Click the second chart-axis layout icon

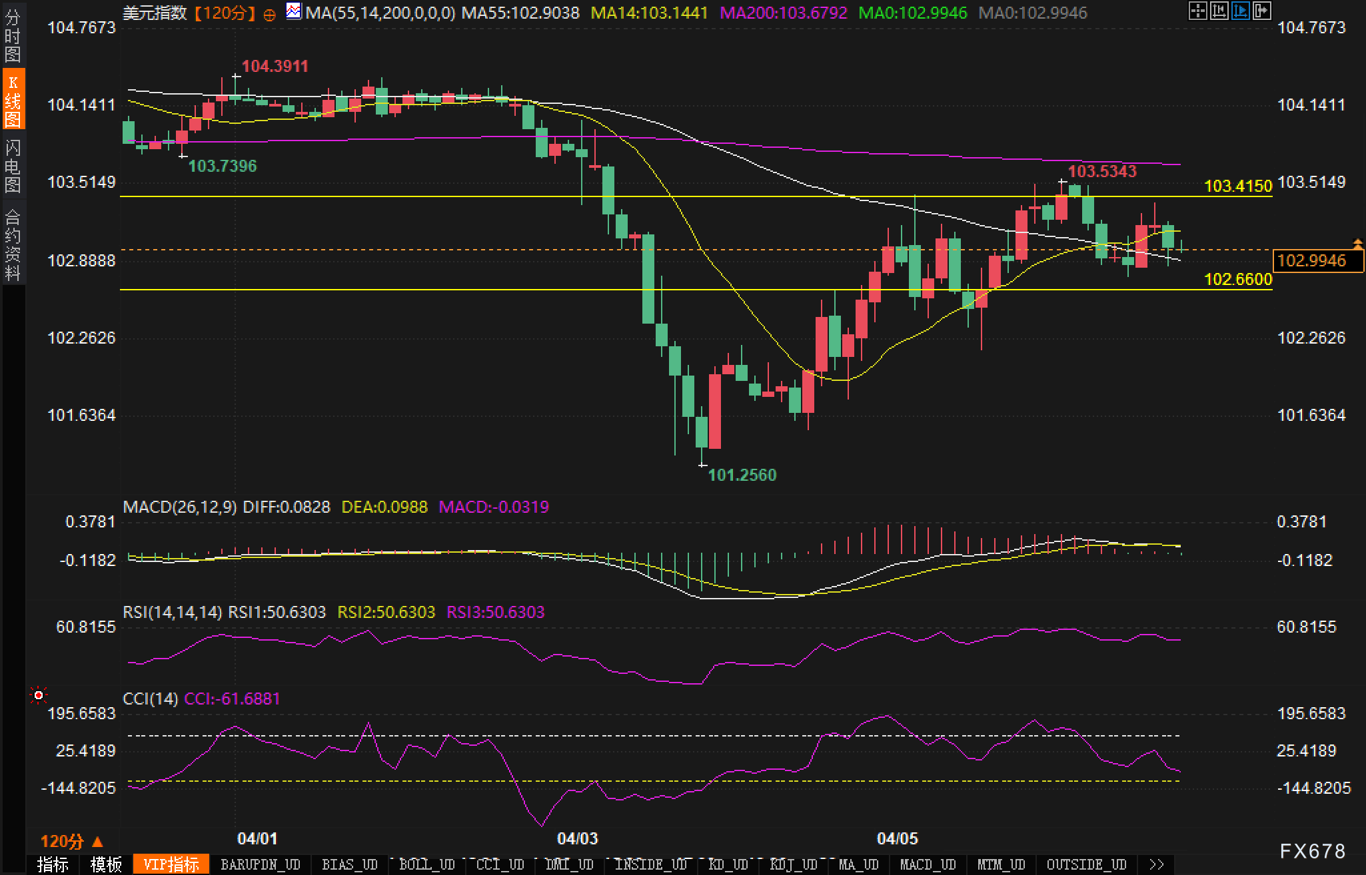(1219, 11)
